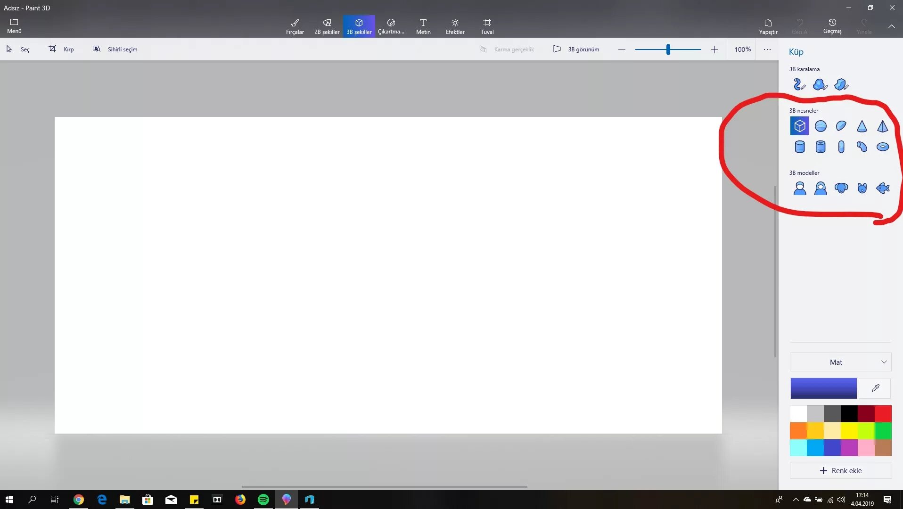Screen dimensions: 903x509
Task: Insert the Dog 3D model
Action: (841, 188)
